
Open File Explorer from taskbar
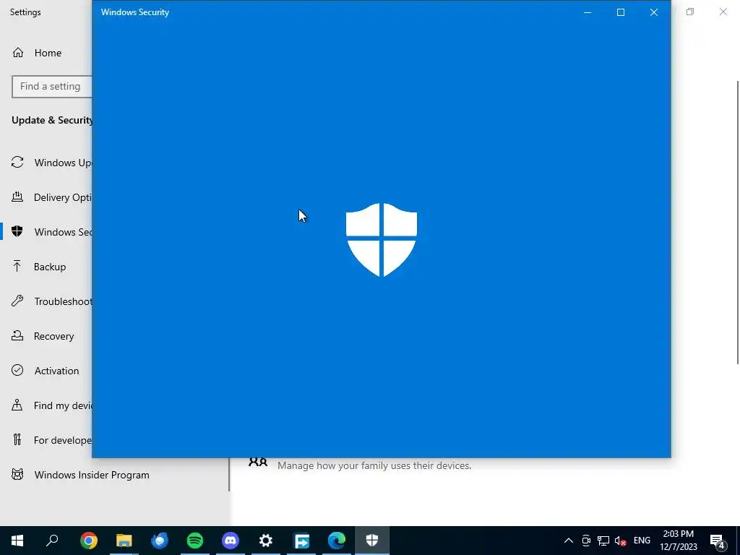click(x=124, y=541)
